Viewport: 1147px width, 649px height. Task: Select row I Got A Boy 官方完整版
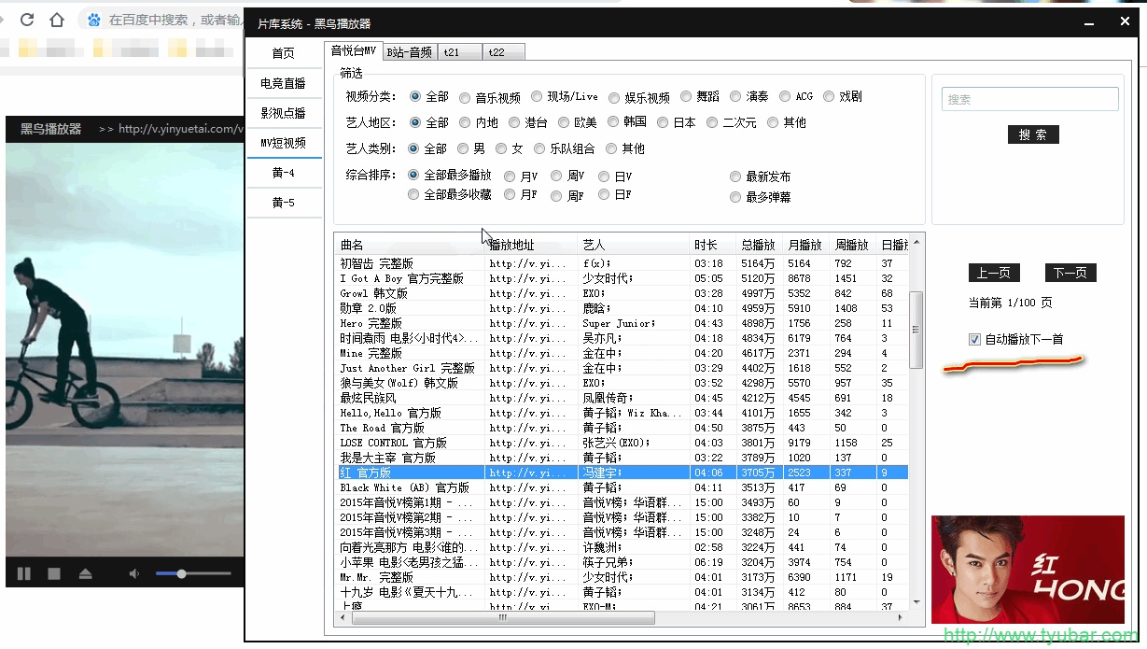622,278
